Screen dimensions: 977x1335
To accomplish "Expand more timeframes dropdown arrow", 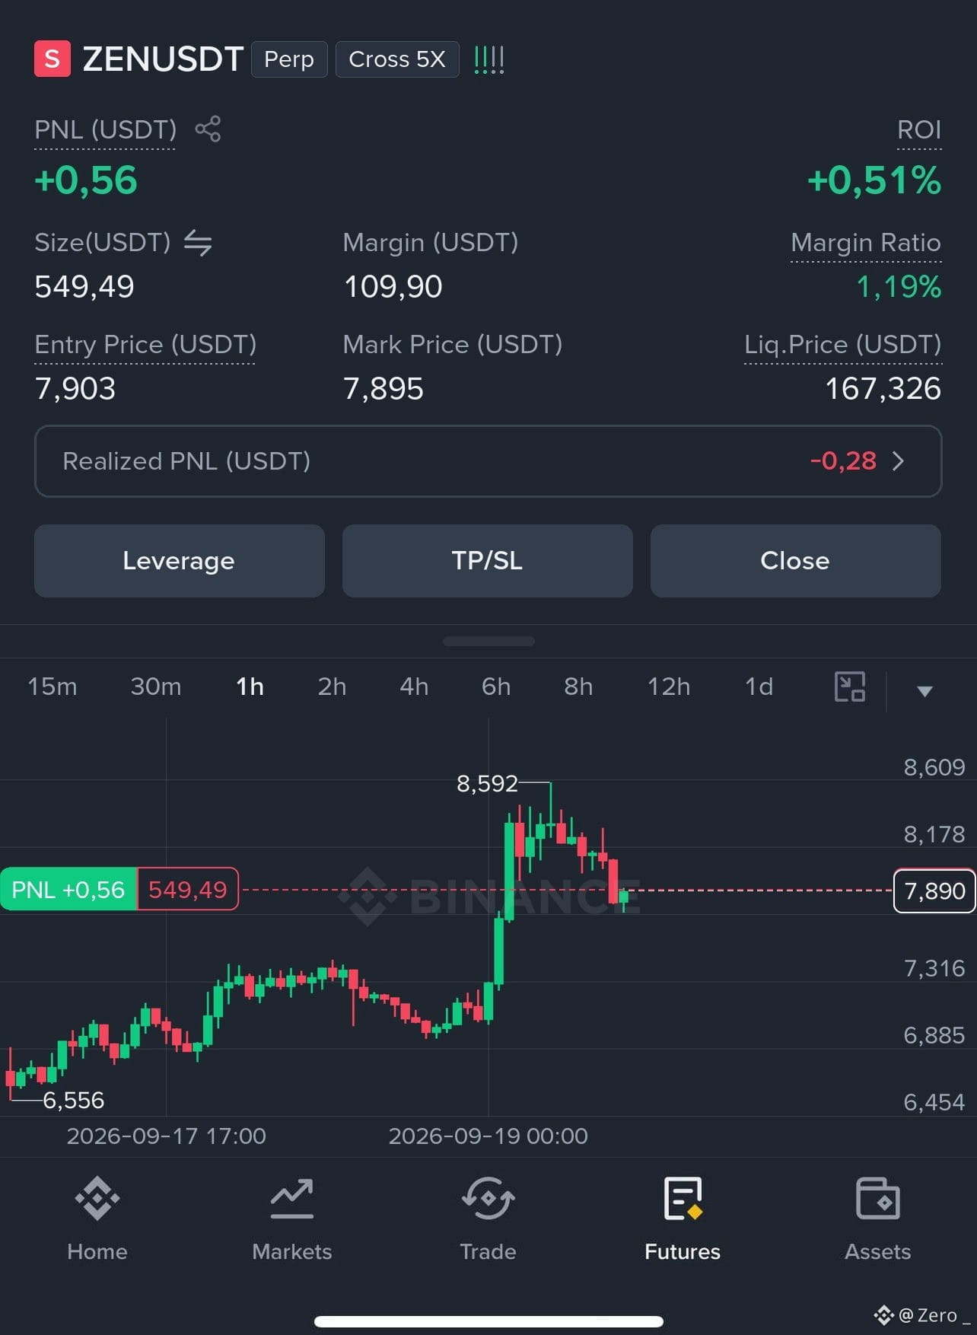I will (x=924, y=691).
